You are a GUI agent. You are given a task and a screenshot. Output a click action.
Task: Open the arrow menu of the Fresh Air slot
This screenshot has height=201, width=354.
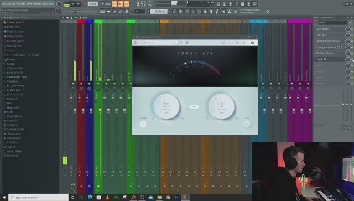coord(315,59)
